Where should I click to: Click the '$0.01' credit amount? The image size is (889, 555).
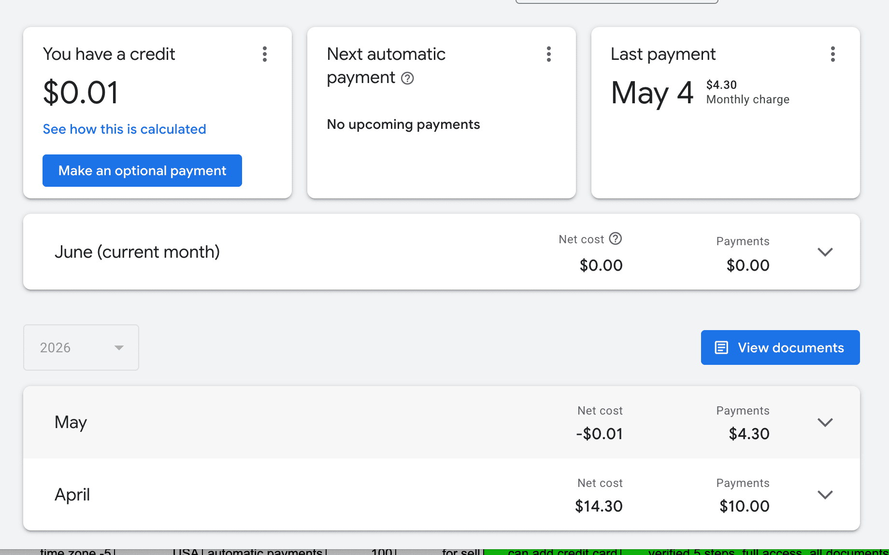click(81, 93)
